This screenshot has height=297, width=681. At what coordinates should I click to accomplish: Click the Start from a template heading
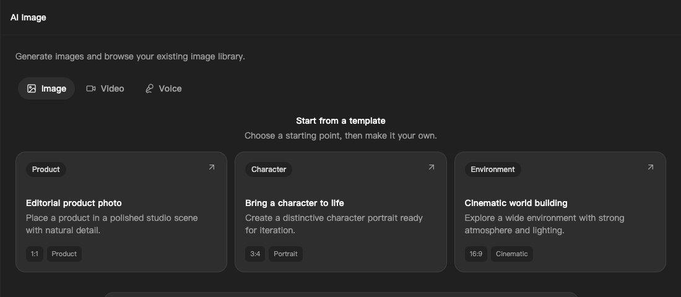click(x=341, y=121)
